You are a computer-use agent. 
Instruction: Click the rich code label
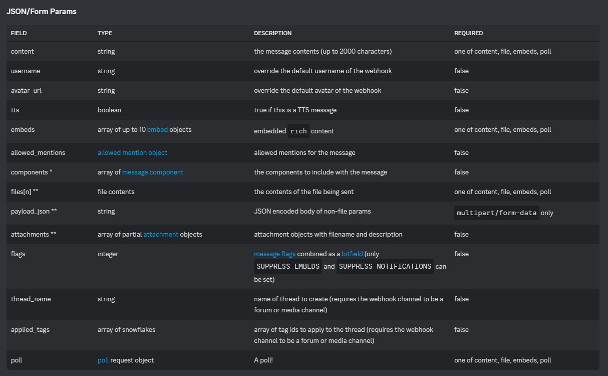pos(298,131)
